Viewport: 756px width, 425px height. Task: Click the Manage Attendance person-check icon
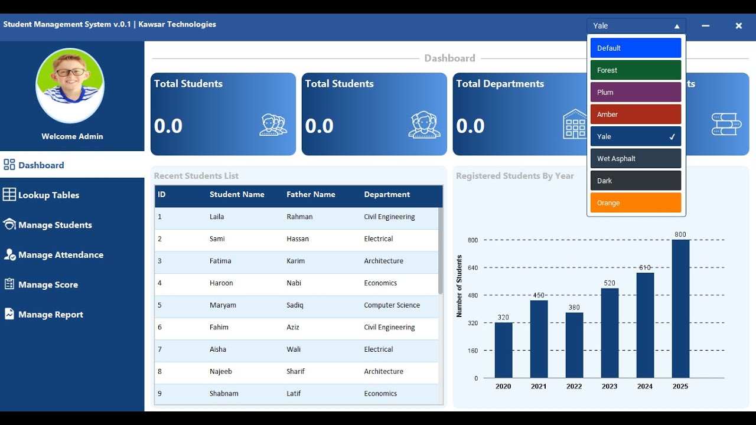[9, 254]
